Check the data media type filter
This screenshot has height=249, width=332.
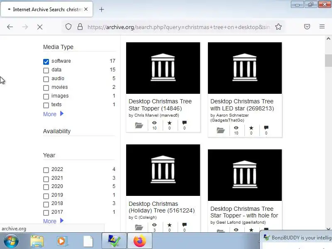tap(46, 70)
